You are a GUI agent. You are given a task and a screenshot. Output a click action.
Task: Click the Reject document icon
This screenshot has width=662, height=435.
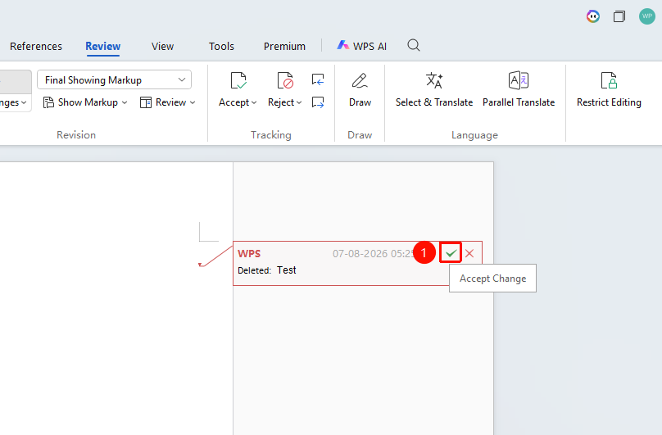(x=285, y=80)
